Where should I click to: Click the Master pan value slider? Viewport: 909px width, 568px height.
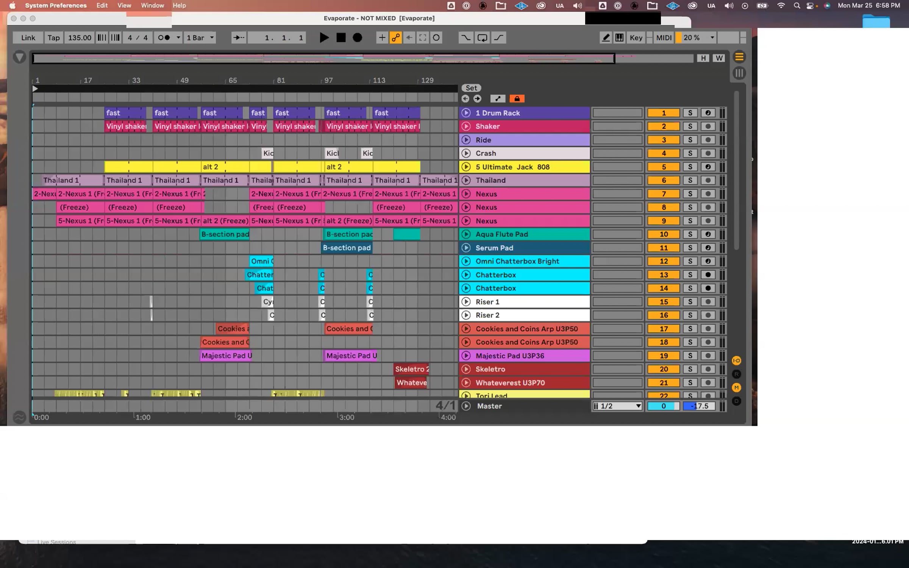click(x=663, y=406)
